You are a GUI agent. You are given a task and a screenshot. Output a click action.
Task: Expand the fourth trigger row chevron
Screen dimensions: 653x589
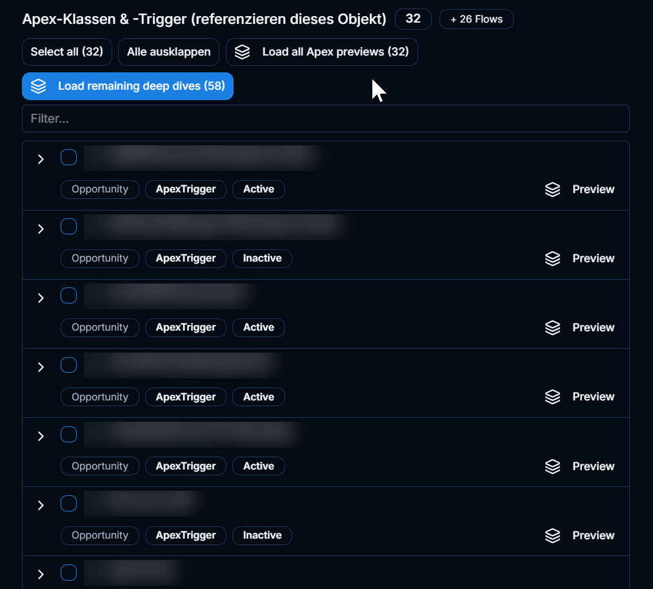[x=41, y=367]
